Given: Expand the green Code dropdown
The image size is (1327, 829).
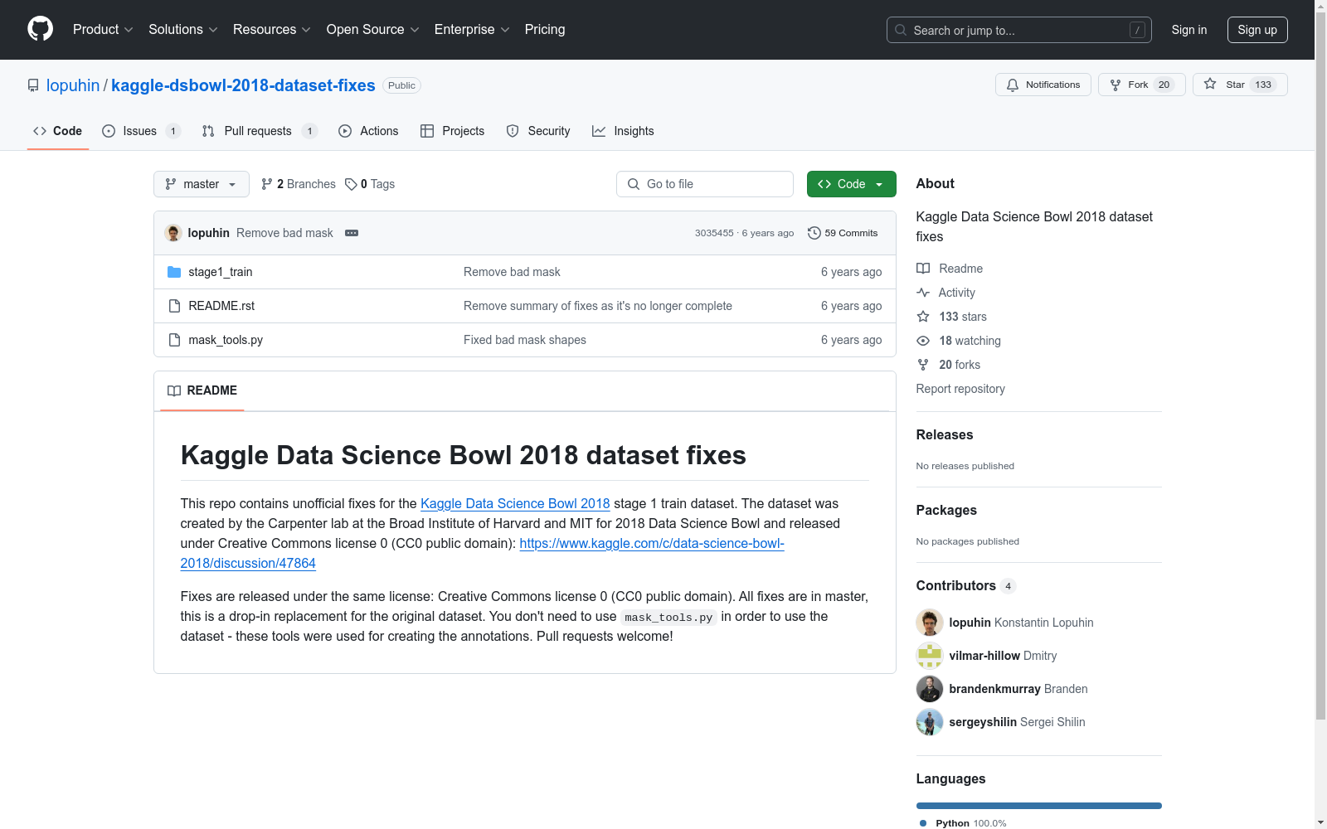Looking at the screenshot, I should pos(851,184).
